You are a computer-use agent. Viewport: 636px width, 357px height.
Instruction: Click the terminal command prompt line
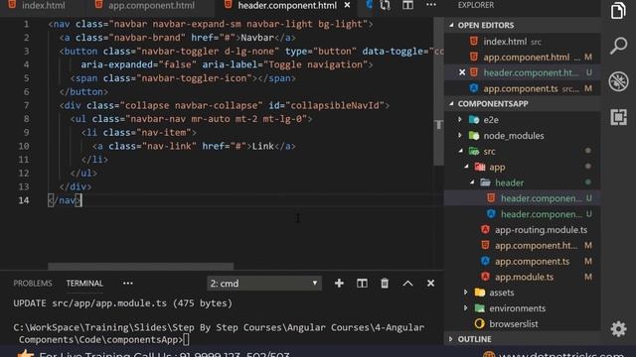click(219, 333)
